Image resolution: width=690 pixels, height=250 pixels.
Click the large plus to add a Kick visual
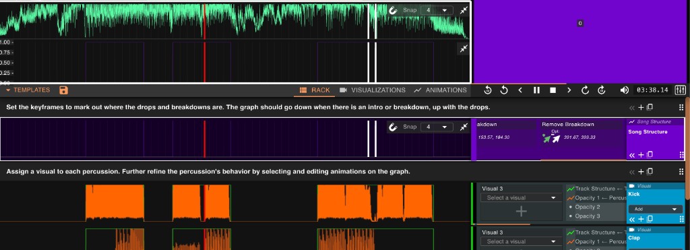[x=521, y=212]
